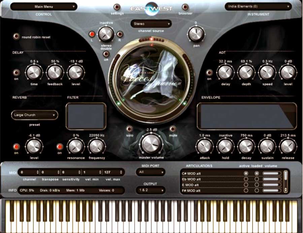Click the CPU: 5% info readout

coord(27,190)
